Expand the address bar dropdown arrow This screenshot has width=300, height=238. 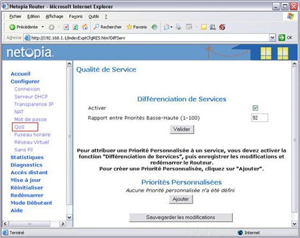(272, 38)
